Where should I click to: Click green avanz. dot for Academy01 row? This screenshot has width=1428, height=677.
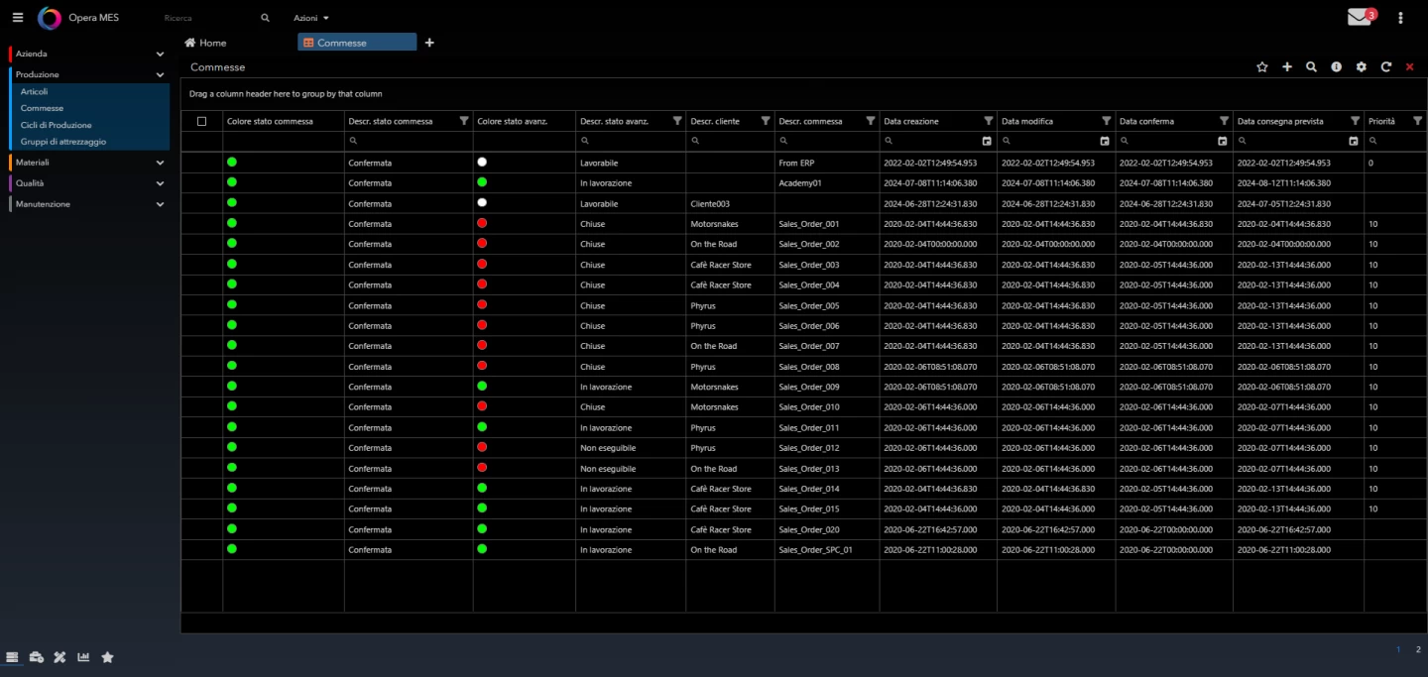point(482,182)
